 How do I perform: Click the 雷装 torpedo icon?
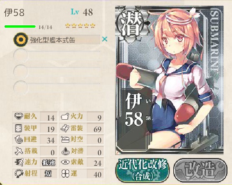(x=65, y=128)
